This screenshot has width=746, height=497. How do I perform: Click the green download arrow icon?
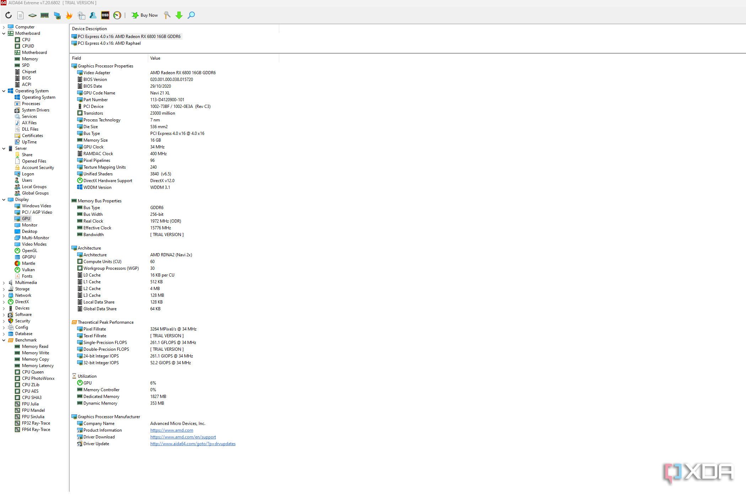(179, 15)
